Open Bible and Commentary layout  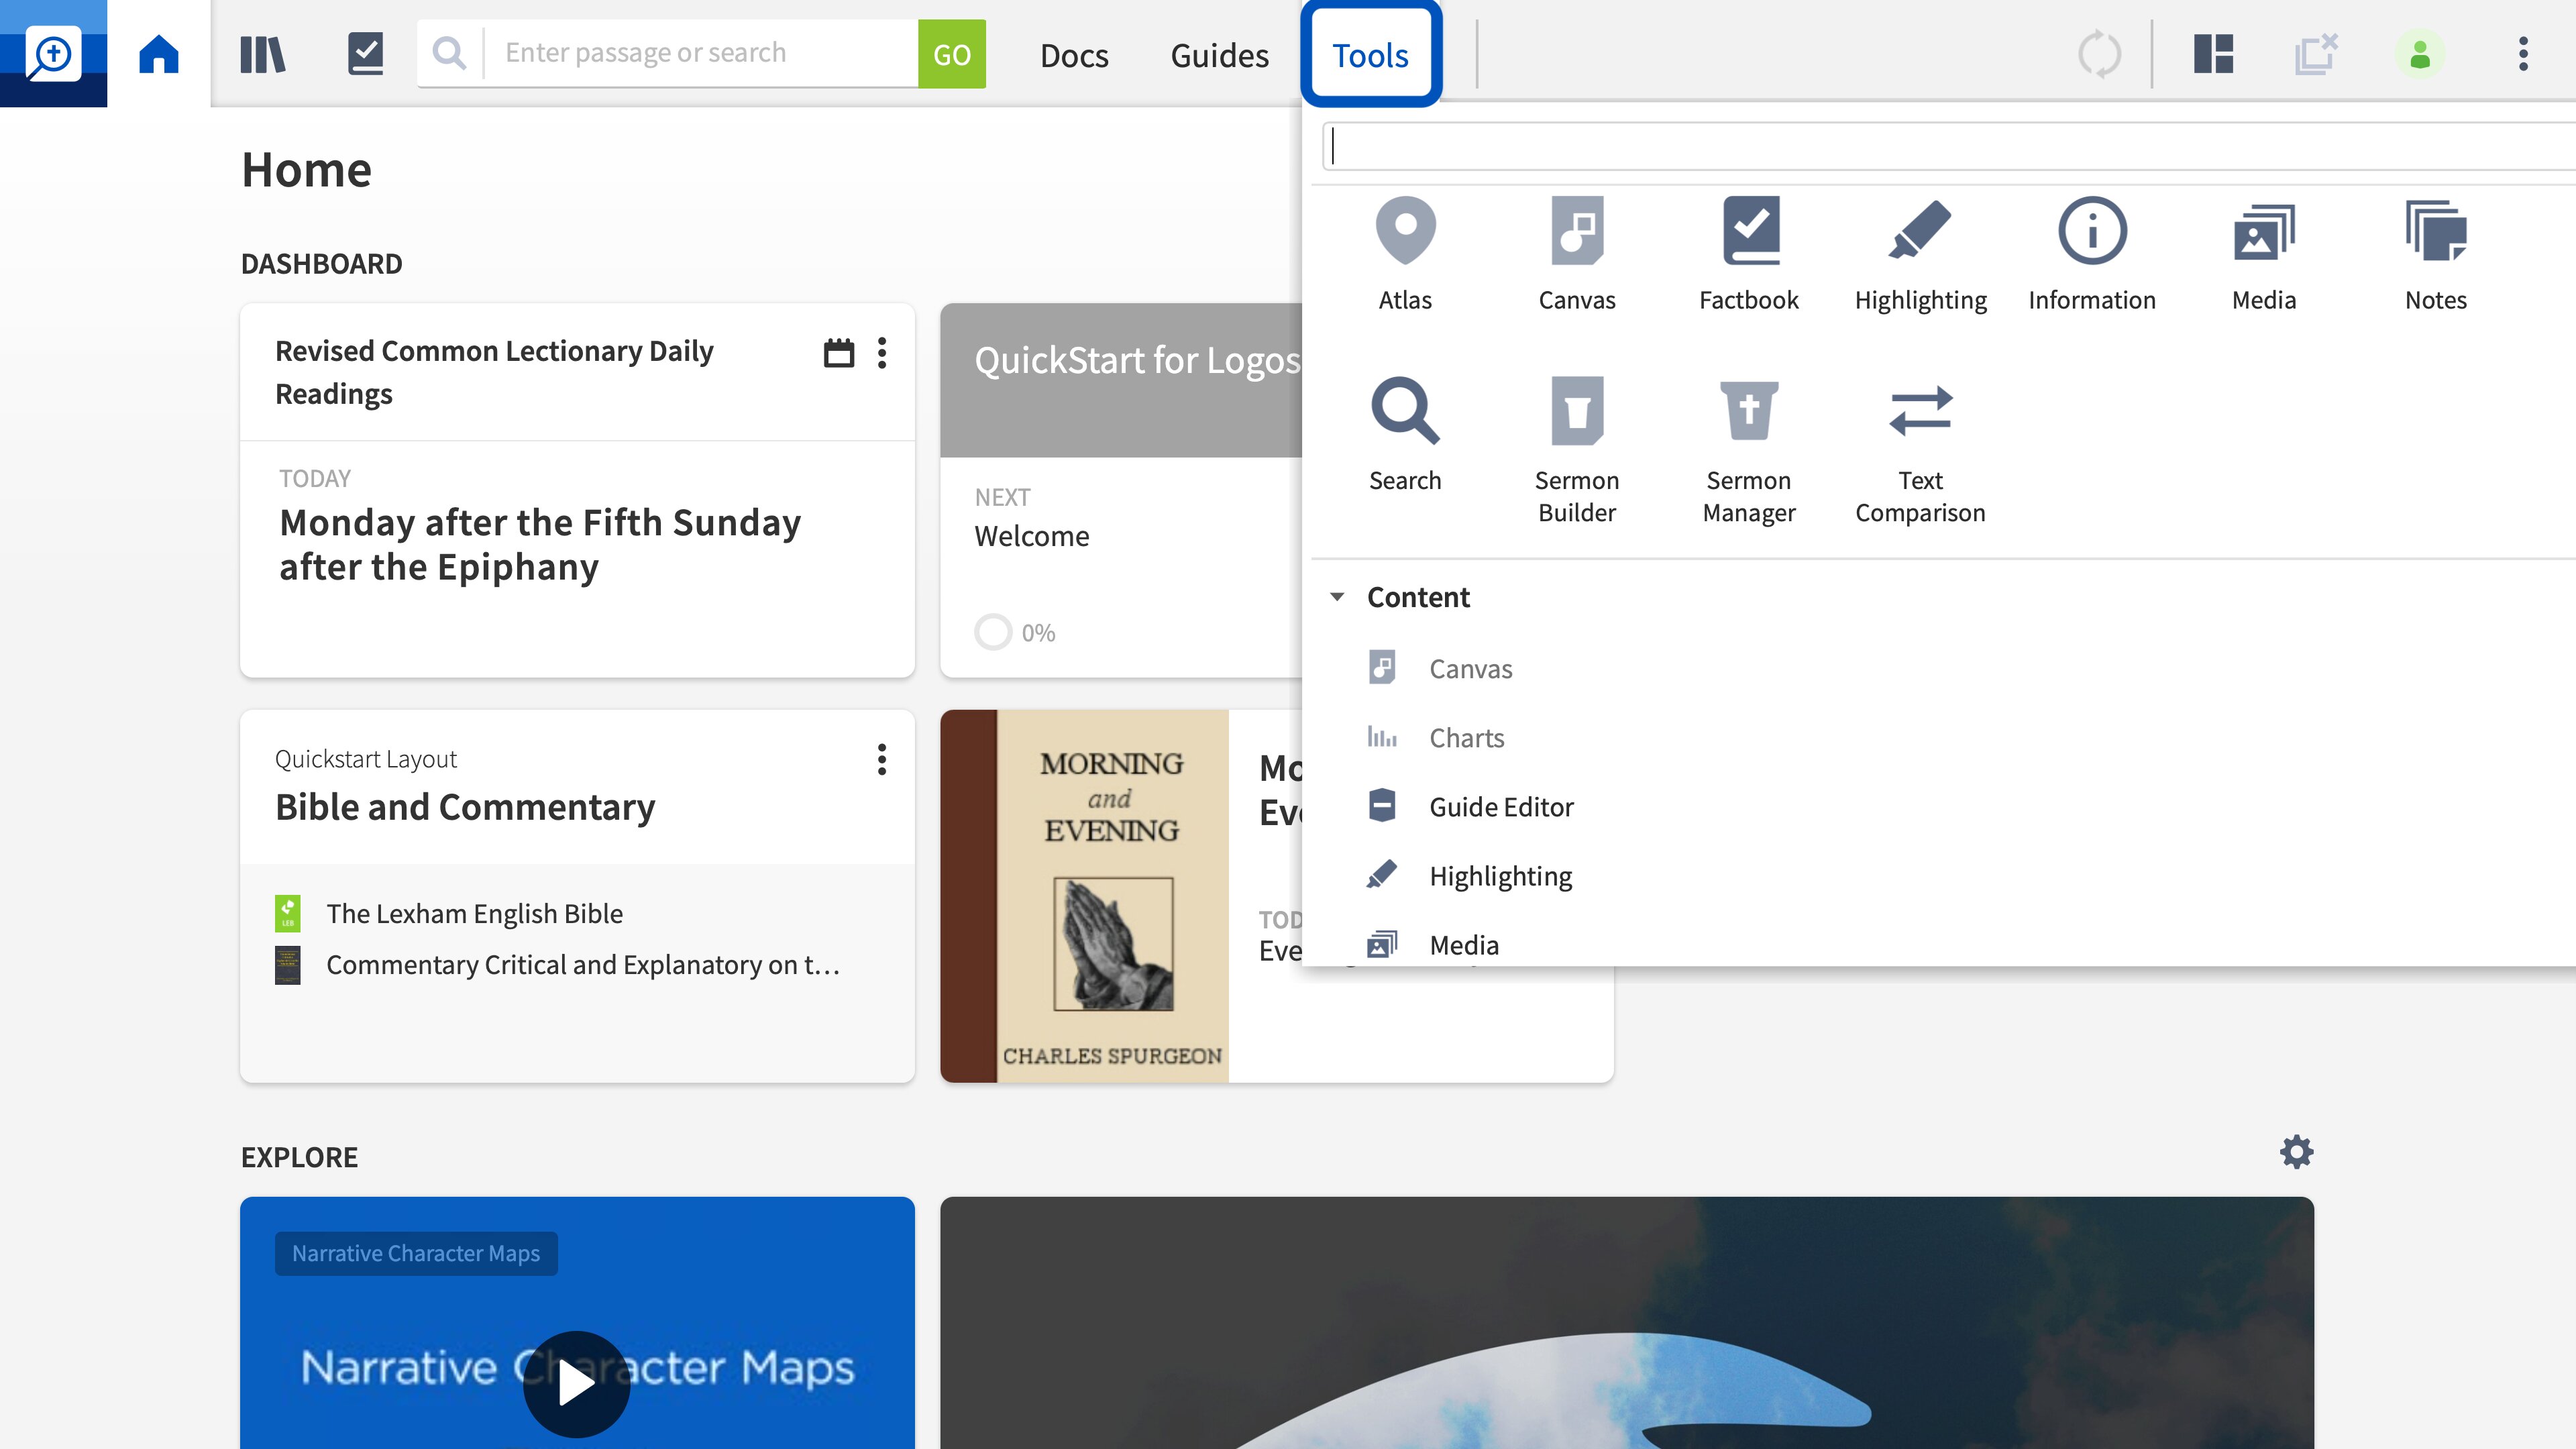[x=465, y=806]
